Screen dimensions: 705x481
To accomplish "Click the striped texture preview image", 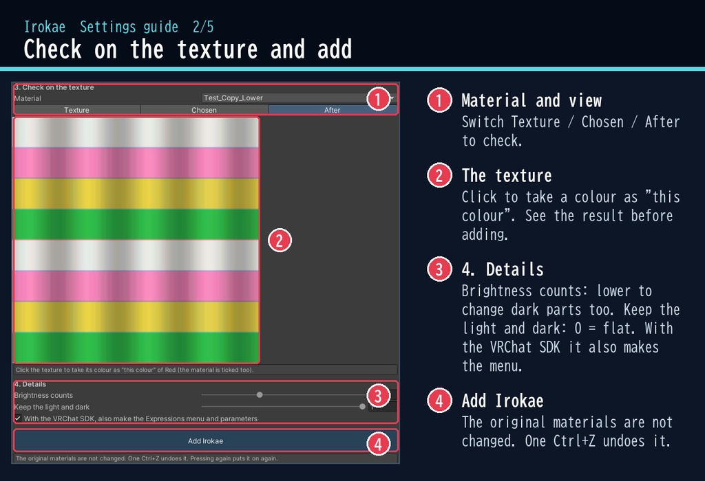I will (x=137, y=240).
